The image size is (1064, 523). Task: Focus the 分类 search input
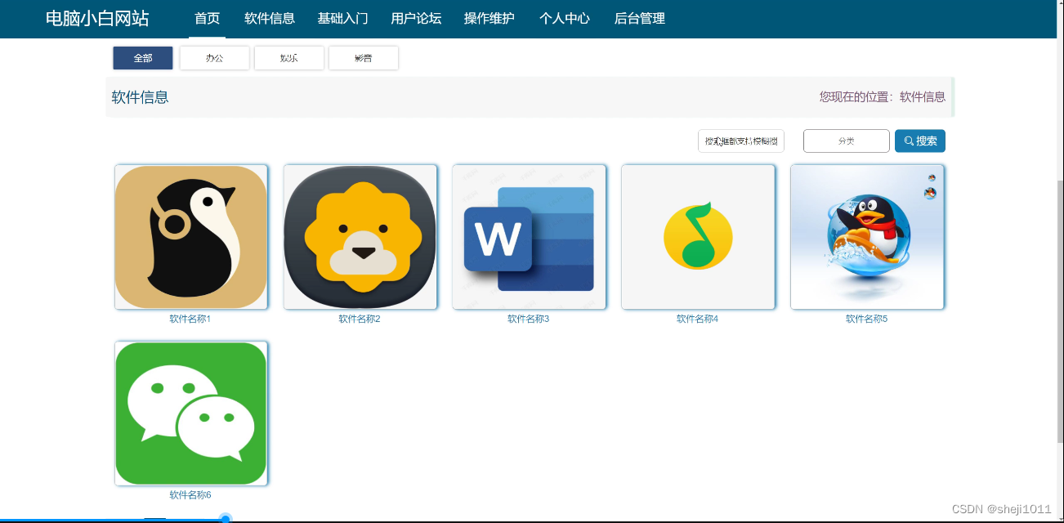[847, 141]
